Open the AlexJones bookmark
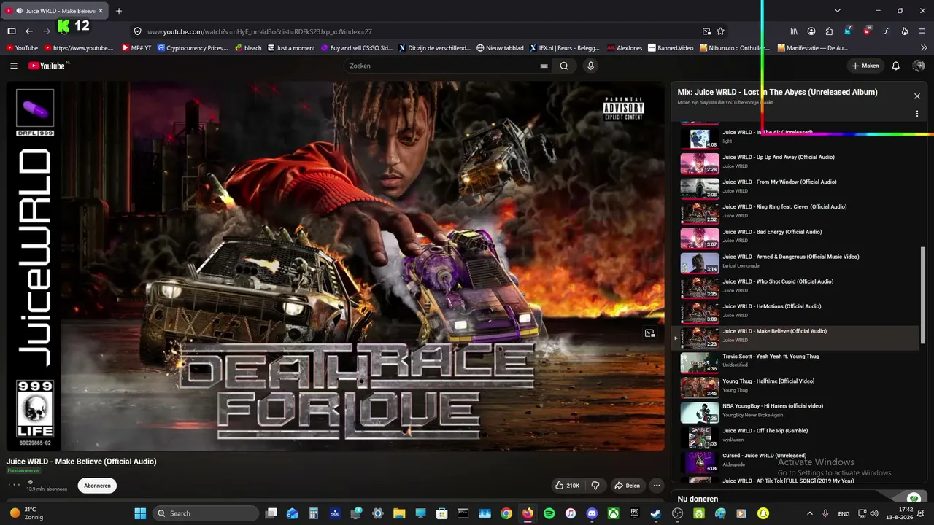This screenshot has width=934, height=525. coord(625,48)
